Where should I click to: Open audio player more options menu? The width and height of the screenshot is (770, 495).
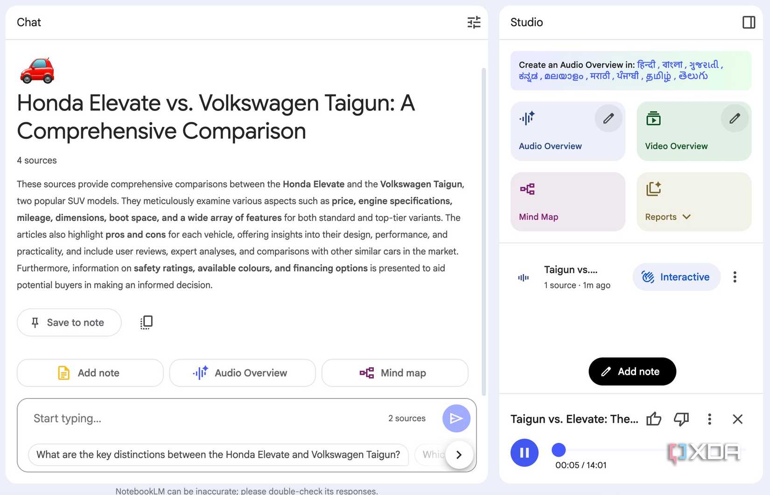point(709,419)
